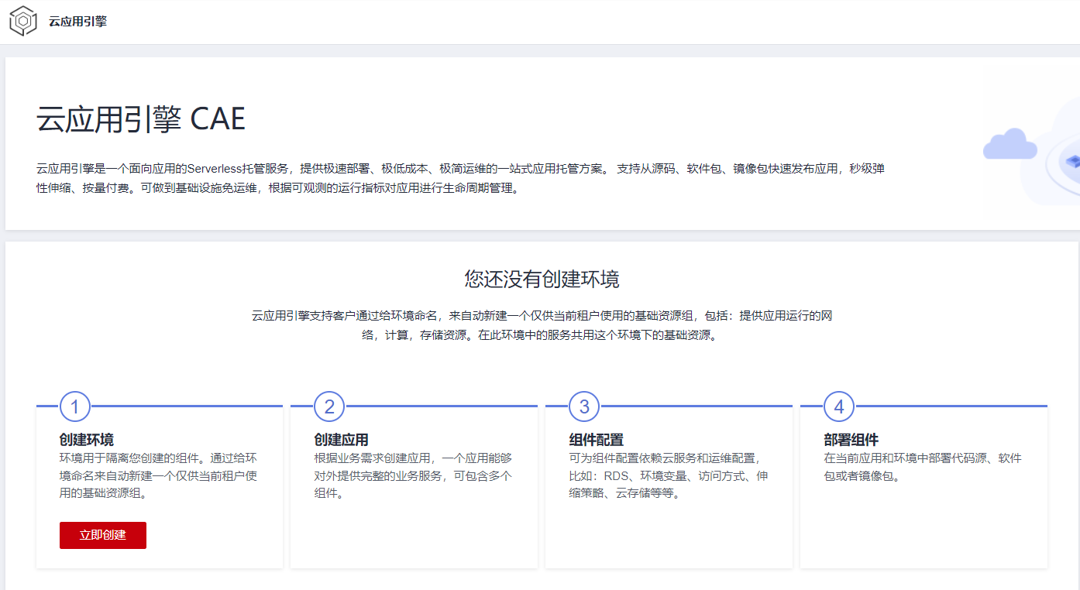This screenshot has width=1080, height=590.
Task: Select the 组件配置 step title
Action: tap(596, 440)
